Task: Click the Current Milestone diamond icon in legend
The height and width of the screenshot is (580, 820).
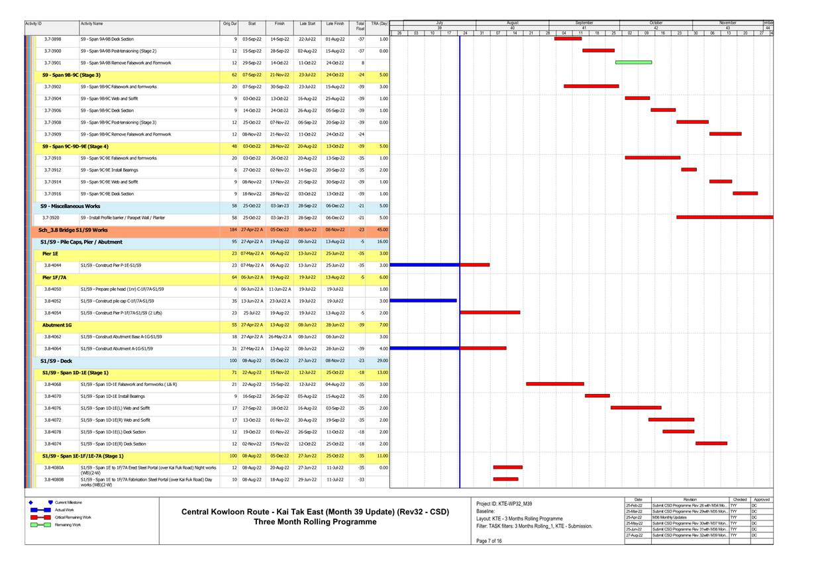Action: coord(30,502)
